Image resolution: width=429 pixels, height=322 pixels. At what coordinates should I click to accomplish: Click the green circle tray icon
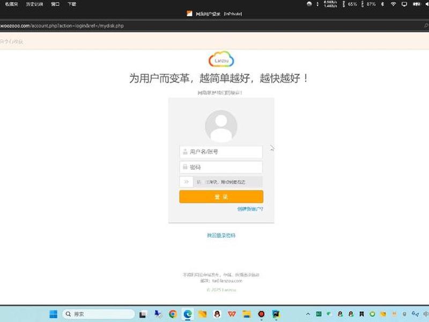pos(372,314)
